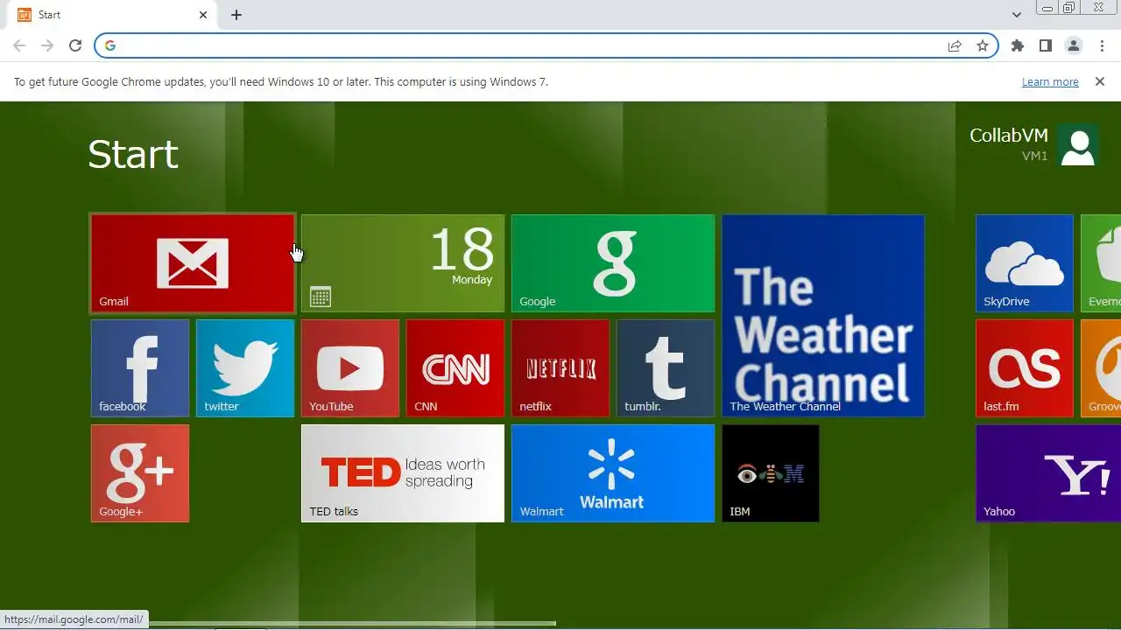1121x630 pixels.
Task: Open the Chrome profile button
Action: [1074, 45]
